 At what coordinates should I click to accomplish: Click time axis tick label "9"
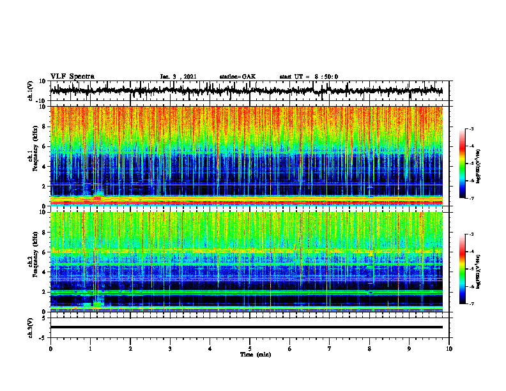pos(409,349)
